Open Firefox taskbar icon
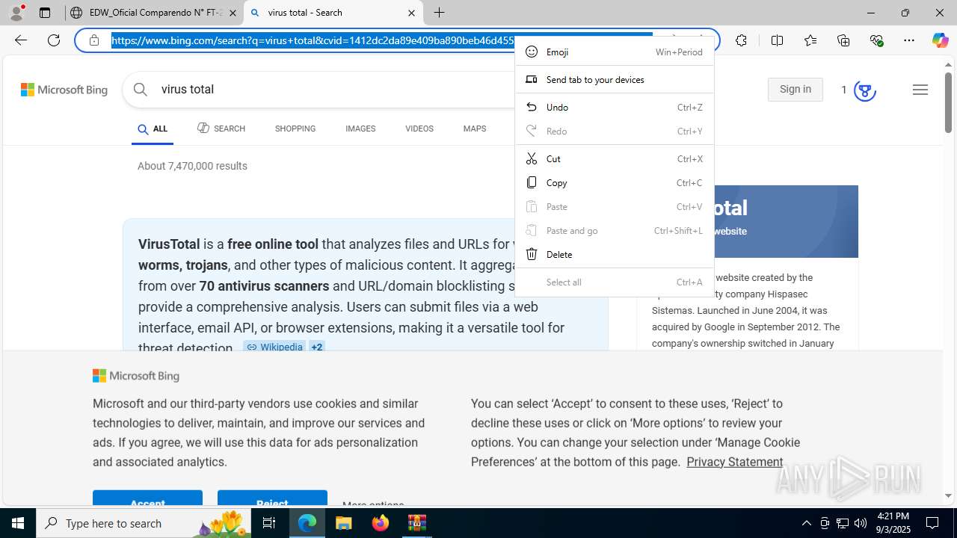Viewport: 957px width, 538px height. tap(381, 523)
